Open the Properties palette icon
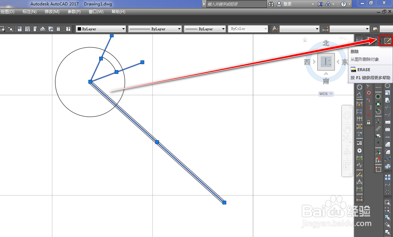393x237 pixels. coord(19,29)
